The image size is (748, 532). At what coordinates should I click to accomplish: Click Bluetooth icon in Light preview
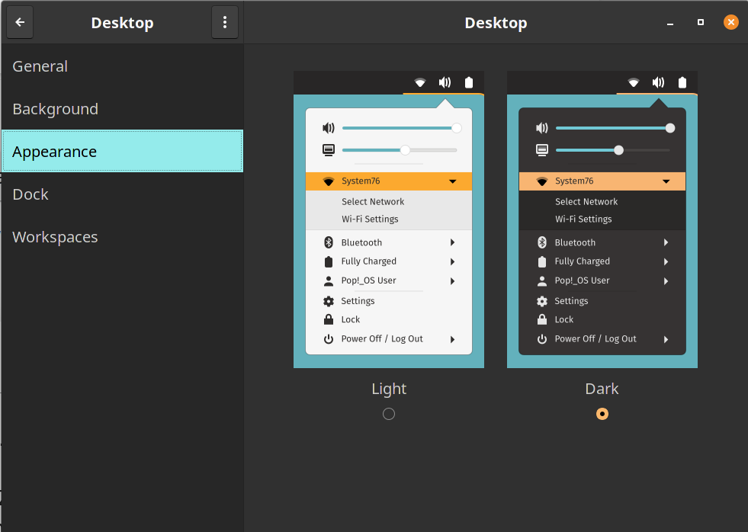click(x=329, y=242)
